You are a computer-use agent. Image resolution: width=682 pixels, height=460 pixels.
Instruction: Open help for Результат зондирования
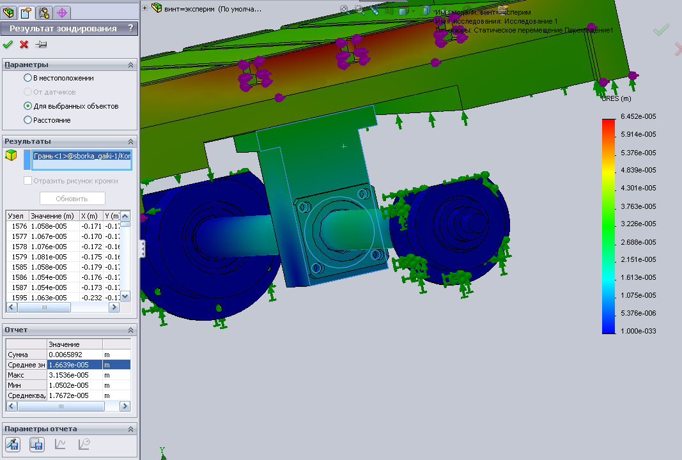point(130,28)
